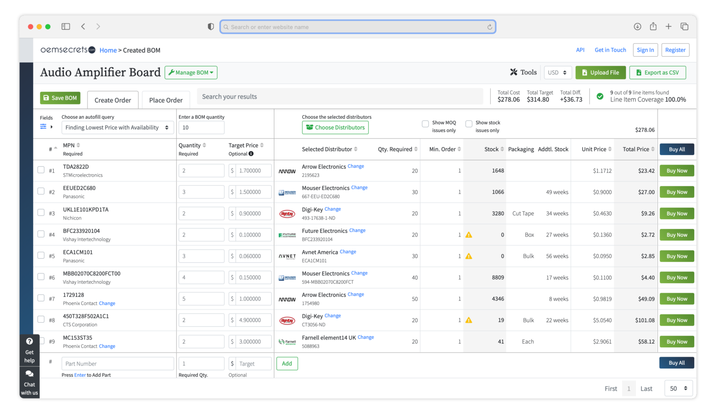Screen dimensions: 718x417
Task: Open the autofill query selector
Action: coord(117,127)
